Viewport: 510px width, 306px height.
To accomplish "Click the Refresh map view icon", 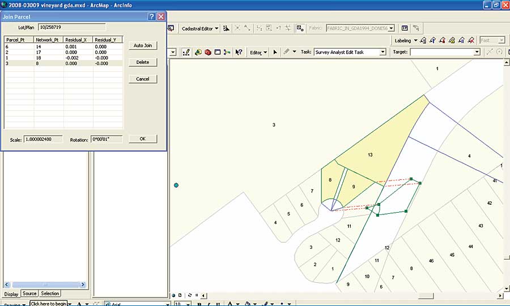I will [x=190, y=295].
